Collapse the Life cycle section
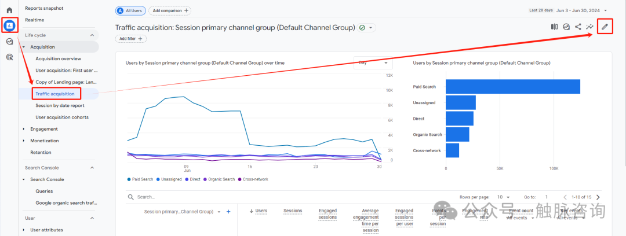The height and width of the screenshot is (236, 626). [92, 35]
